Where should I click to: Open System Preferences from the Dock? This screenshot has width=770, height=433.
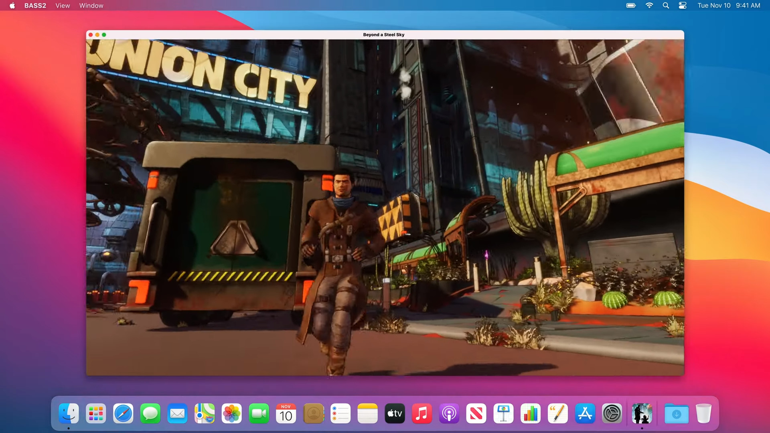612,413
